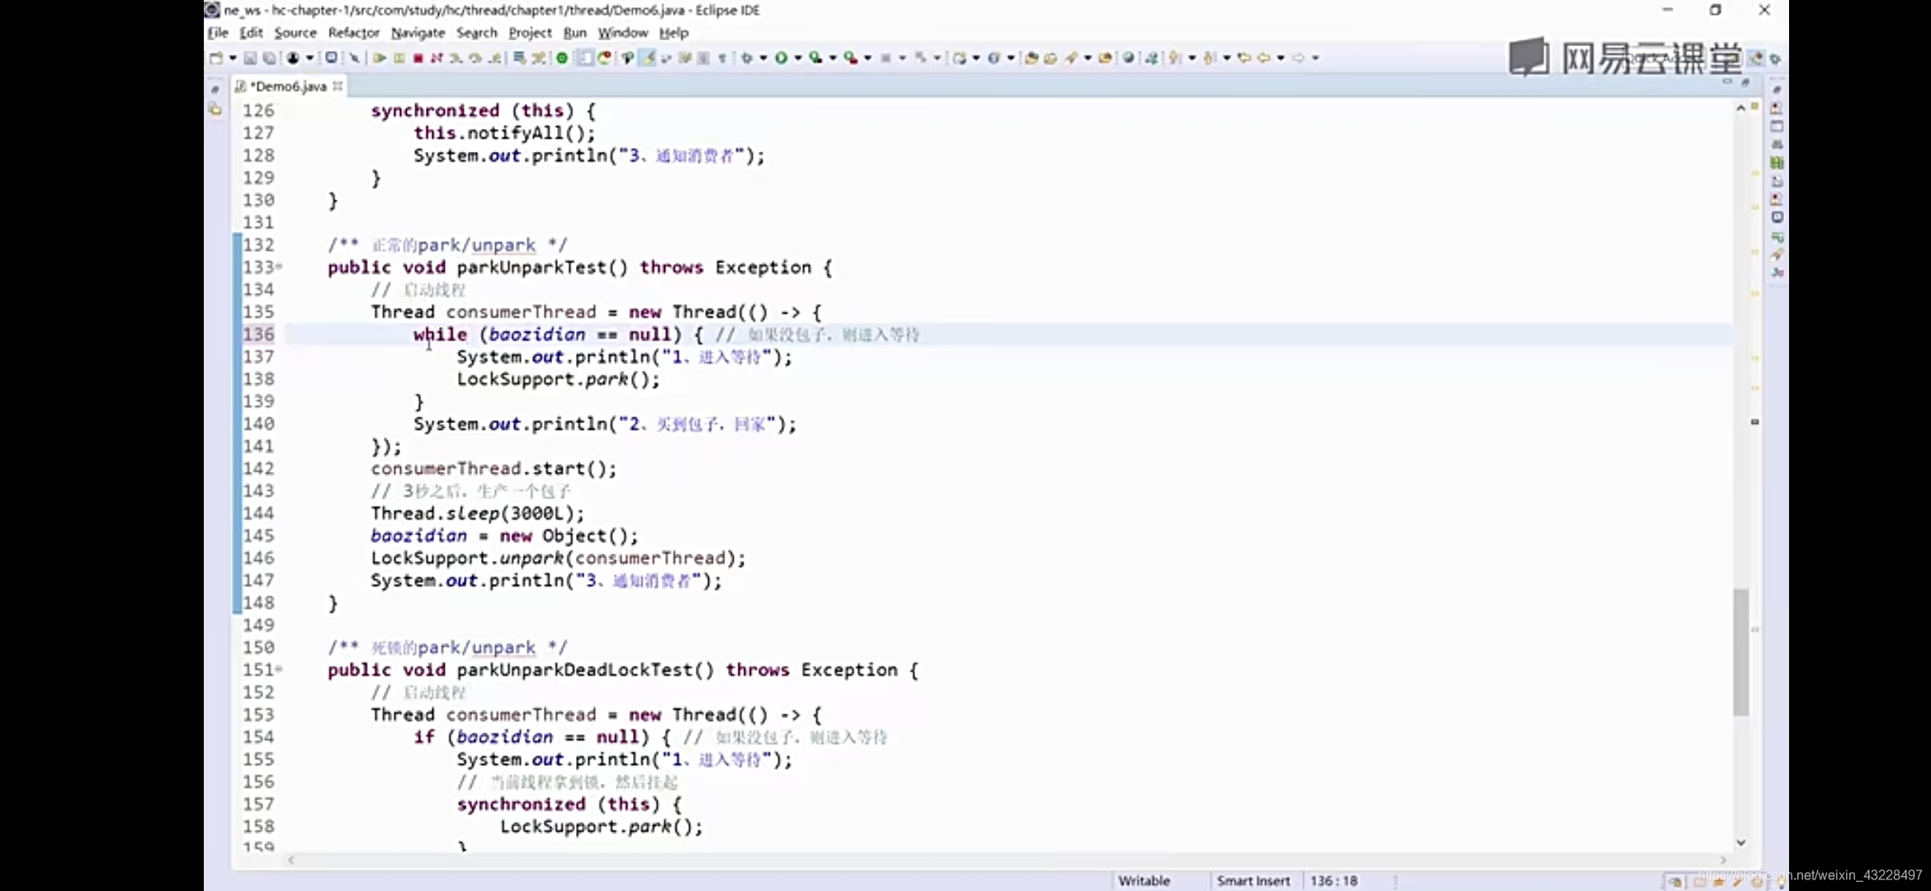Open the Edit menu

251,33
